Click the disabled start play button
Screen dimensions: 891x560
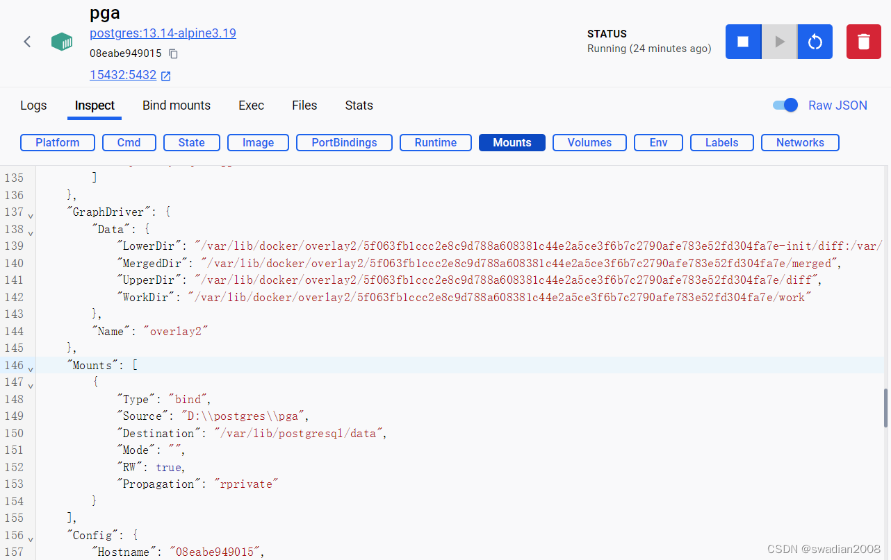coord(779,42)
